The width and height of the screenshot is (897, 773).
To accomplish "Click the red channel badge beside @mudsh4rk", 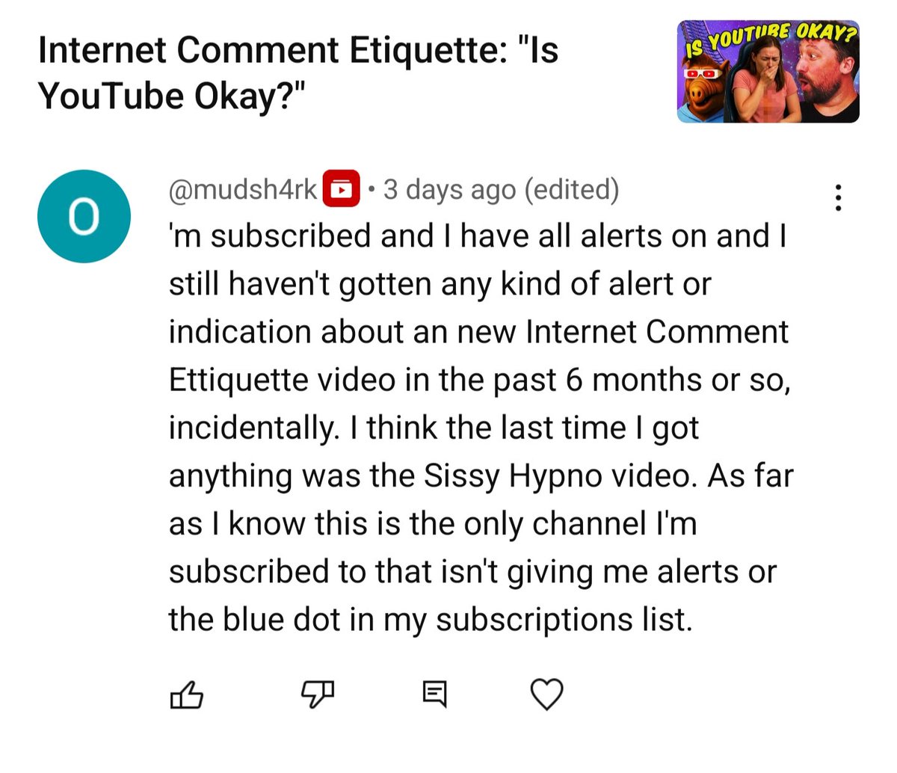I will [341, 189].
